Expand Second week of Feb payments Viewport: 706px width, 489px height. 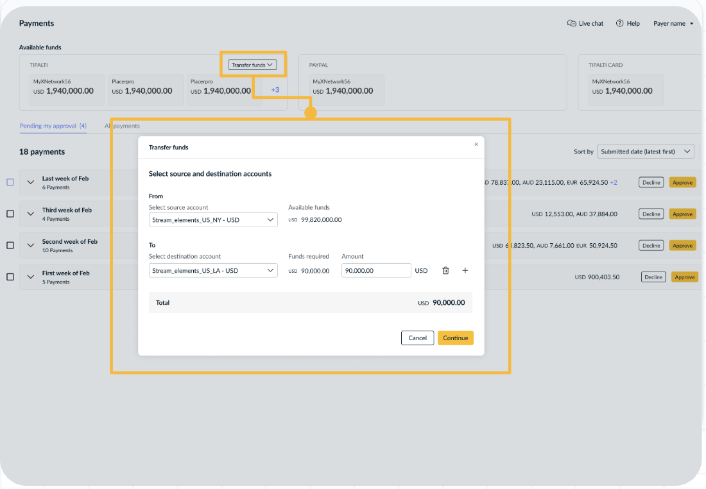[x=31, y=245]
